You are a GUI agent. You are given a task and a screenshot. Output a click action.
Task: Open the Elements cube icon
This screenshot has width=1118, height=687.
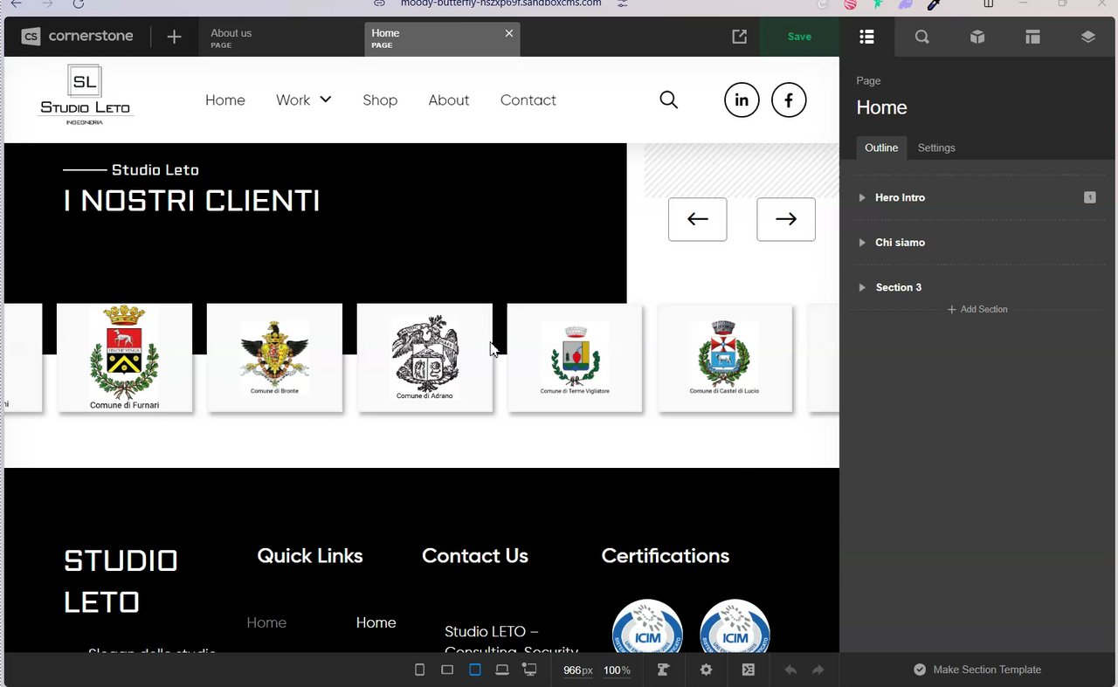[x=977, y=37]
